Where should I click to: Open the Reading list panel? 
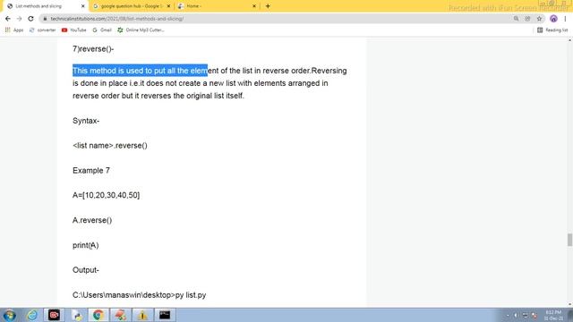click(552, 30)
